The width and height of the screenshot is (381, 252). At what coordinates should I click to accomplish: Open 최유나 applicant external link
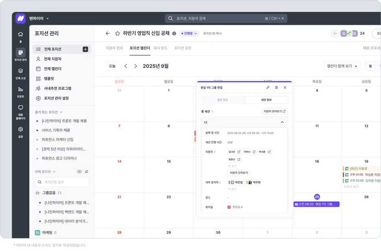239,159
